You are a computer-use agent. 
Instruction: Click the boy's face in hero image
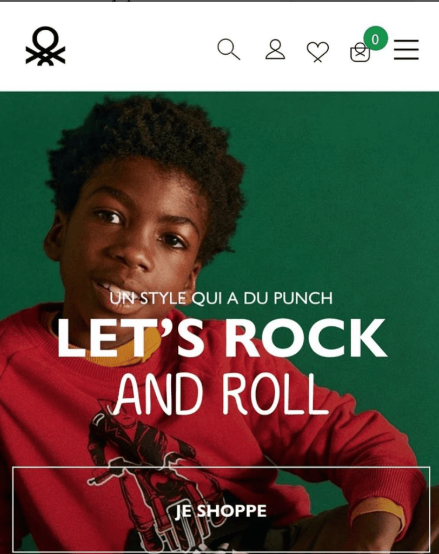pos(134,240)
